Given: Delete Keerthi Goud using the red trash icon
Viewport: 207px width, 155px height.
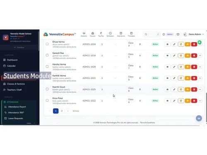Looking at the screenshot, I should point(194,89).
